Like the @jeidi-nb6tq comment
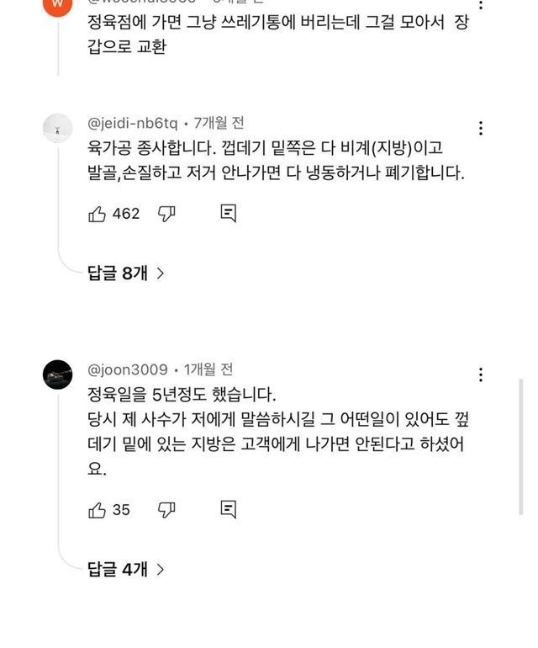Viewport: 538px width, 648px height. (98, 214)
